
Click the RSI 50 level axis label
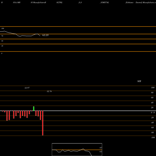pyautogui.click(x=2, y=41)
